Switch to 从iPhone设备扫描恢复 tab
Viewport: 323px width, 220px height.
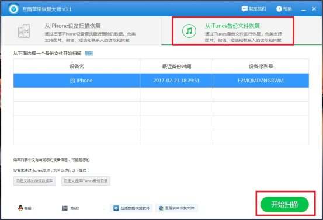[81, 31]
